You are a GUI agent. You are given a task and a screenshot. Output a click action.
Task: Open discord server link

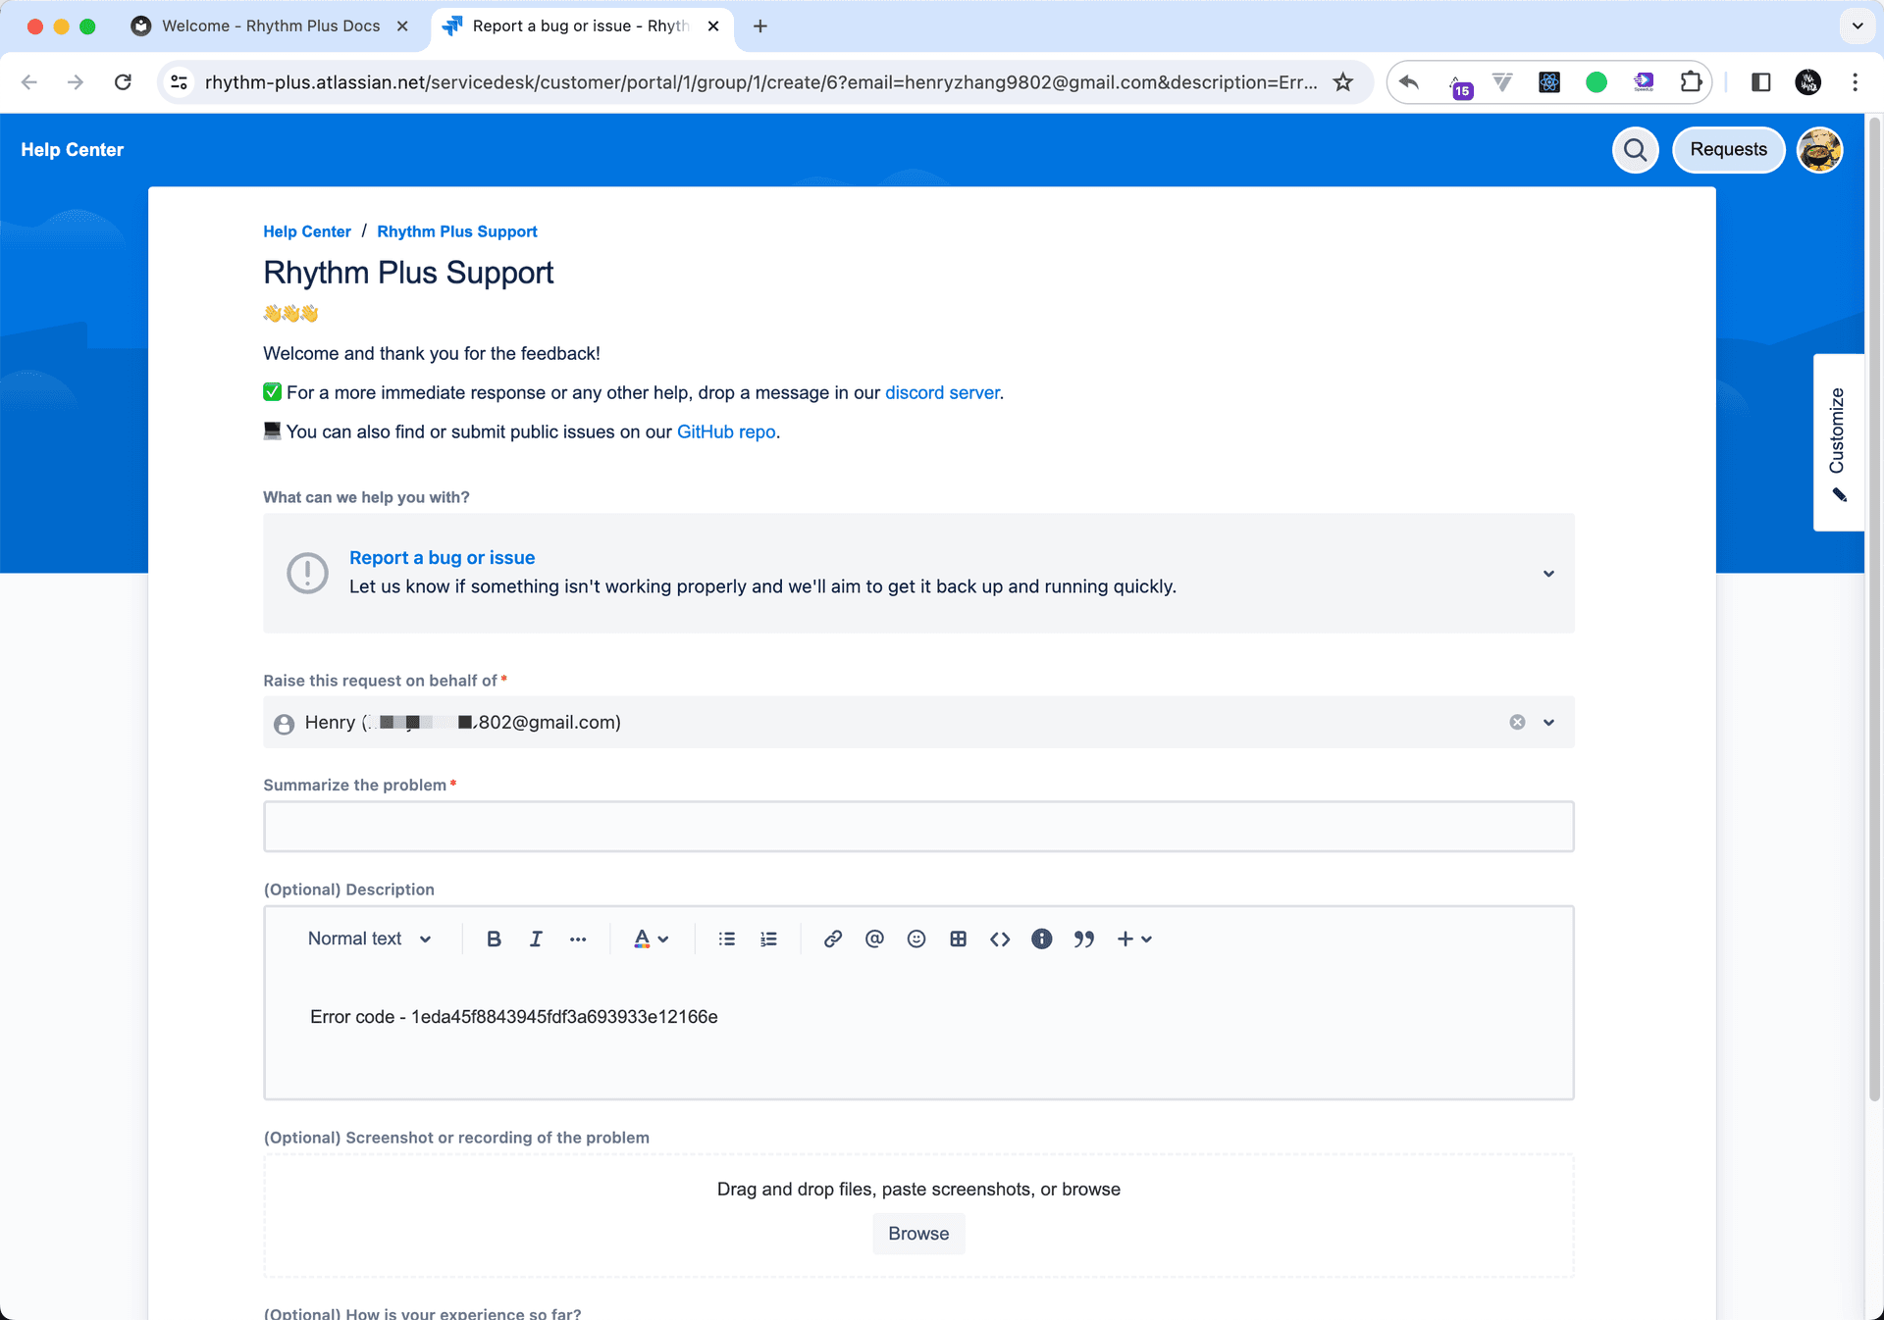coord(942,392)
